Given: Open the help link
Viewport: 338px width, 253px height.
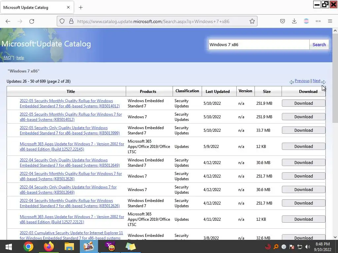Looking at the screenshot, I should (20, 58).
